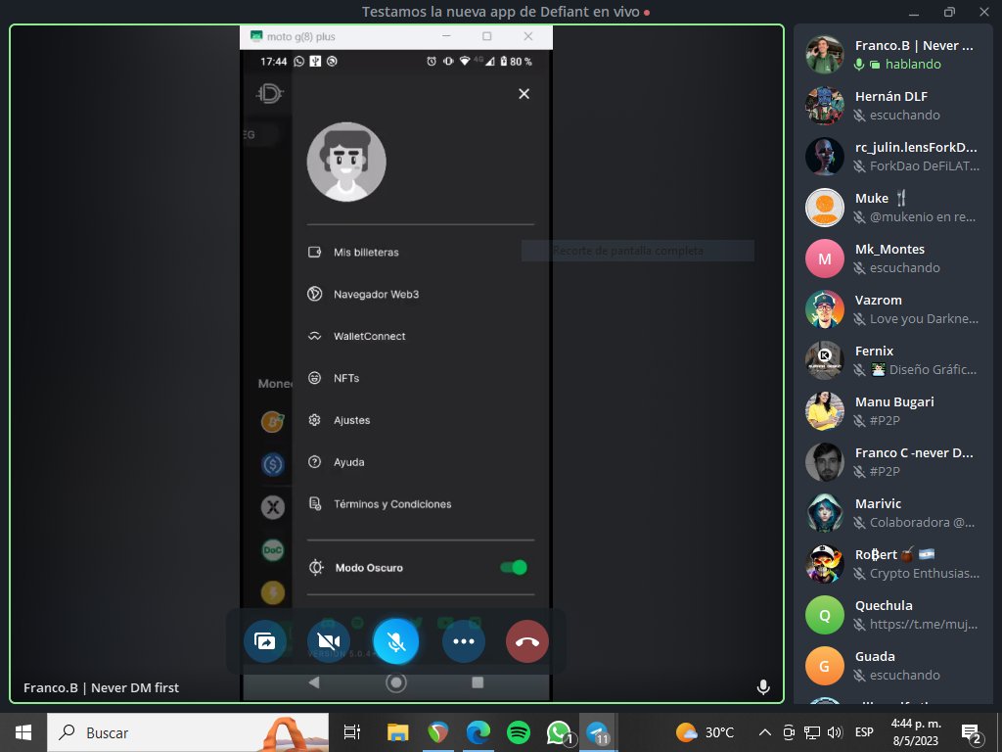Select participant Hernán DLF
Screen dimensions: 1002x752
pyautogui.click(x=893, y=106)
